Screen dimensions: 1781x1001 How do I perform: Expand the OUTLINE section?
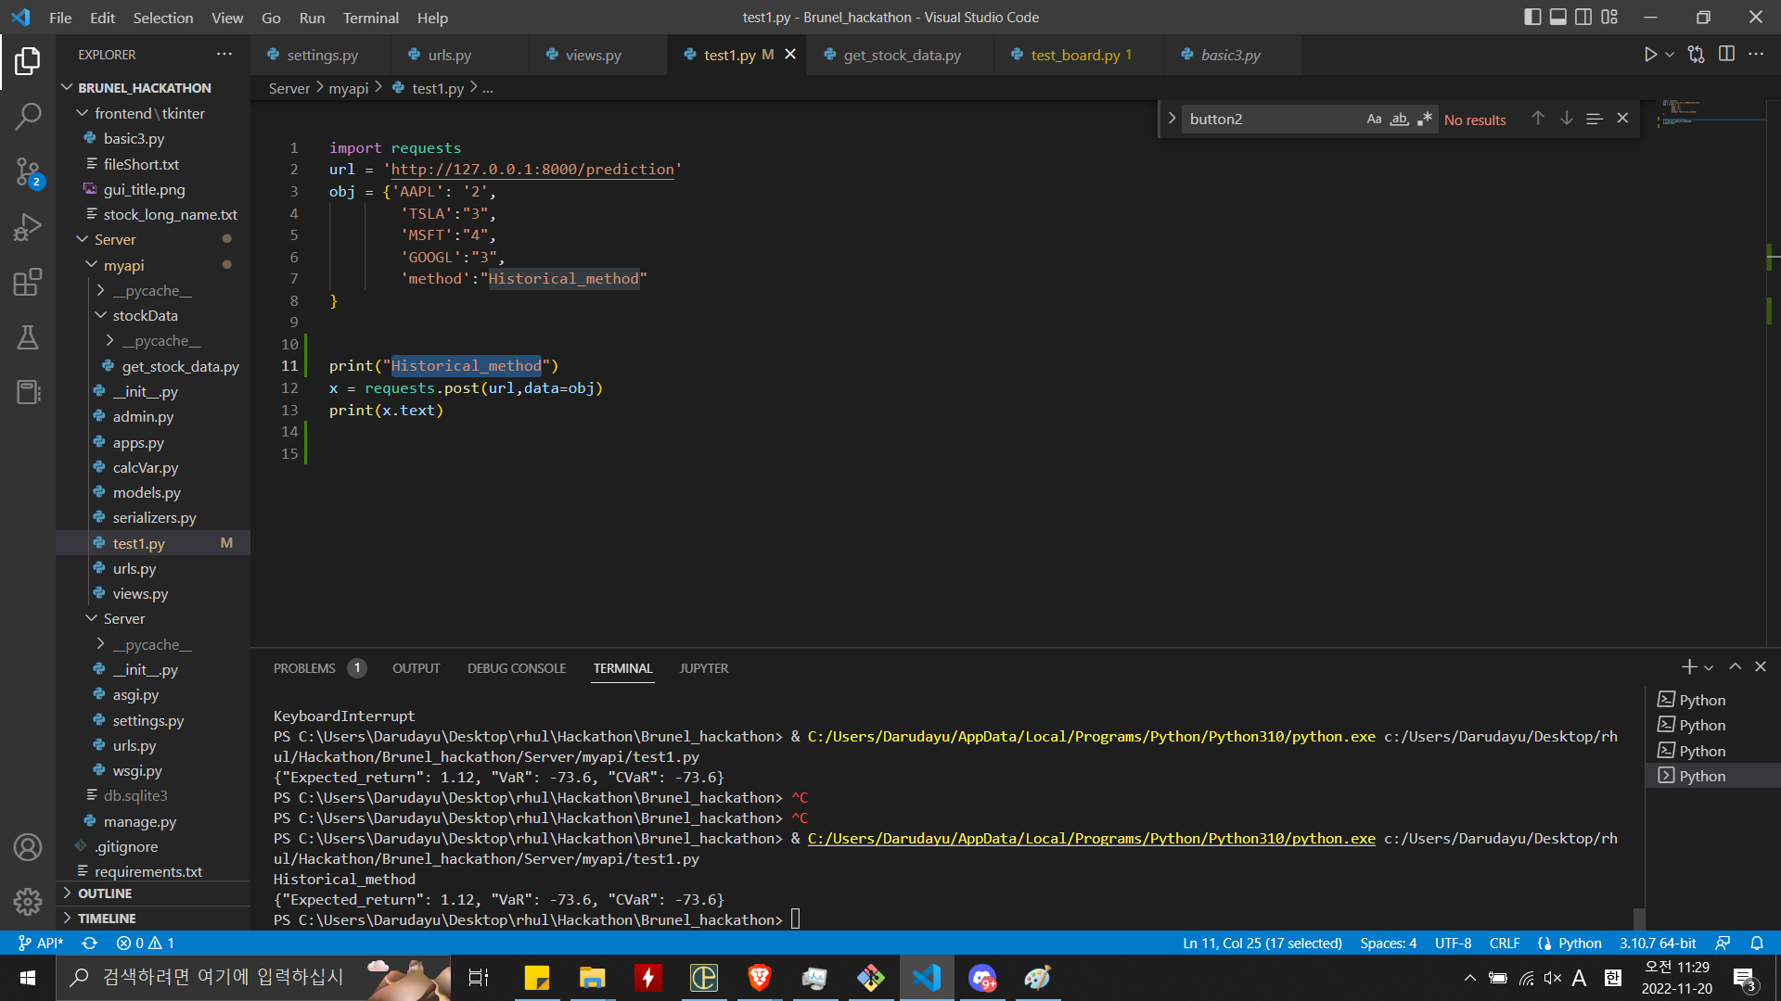pyautogui.click(x=104, y=893)
